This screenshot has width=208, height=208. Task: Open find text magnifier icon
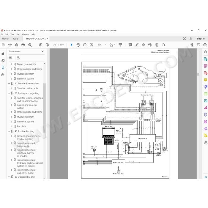click(30, 45)
